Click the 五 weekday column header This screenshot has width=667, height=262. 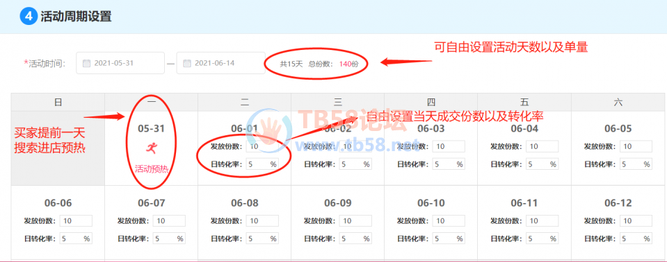[524, 102]
